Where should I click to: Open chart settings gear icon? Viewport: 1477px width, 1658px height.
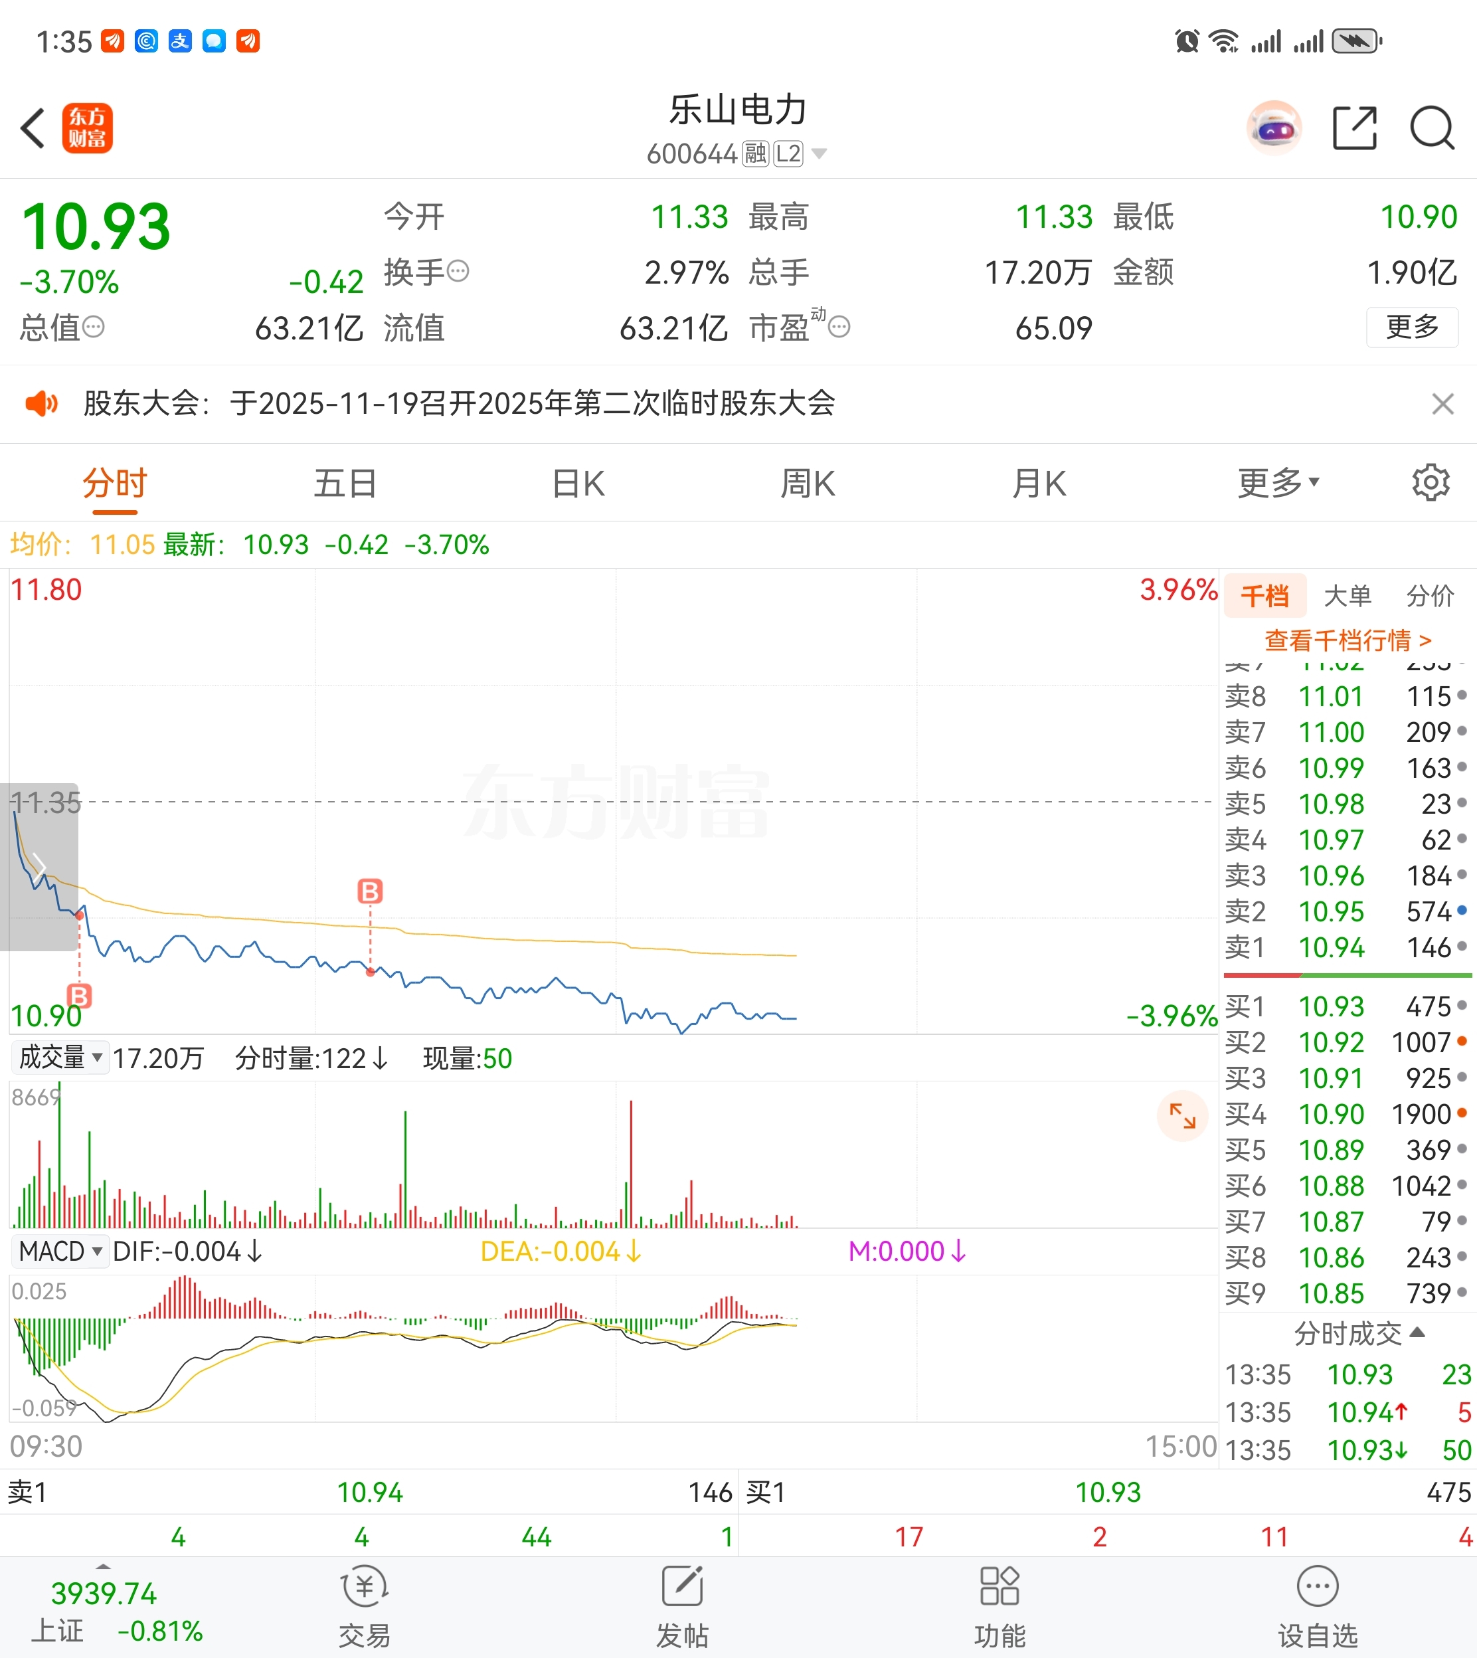(1430, 483)
